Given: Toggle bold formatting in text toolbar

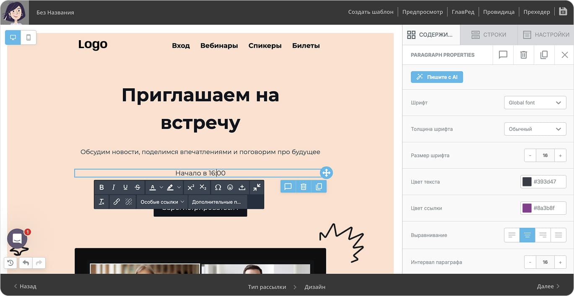Looking at the screenshot, I should [101, 187].
